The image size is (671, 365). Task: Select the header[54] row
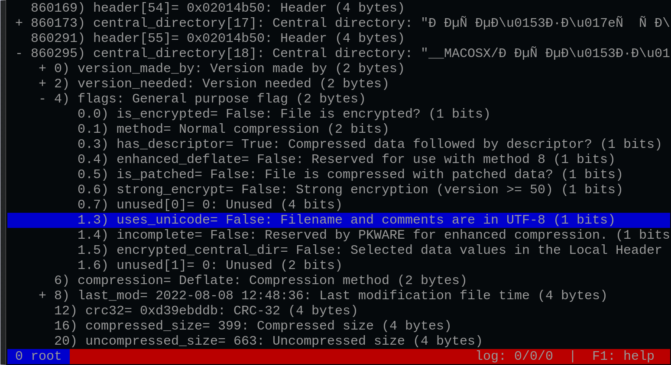coord(339,8)
